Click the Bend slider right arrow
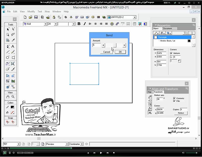This screenshot has height=157, width=202. coord(124,45)
